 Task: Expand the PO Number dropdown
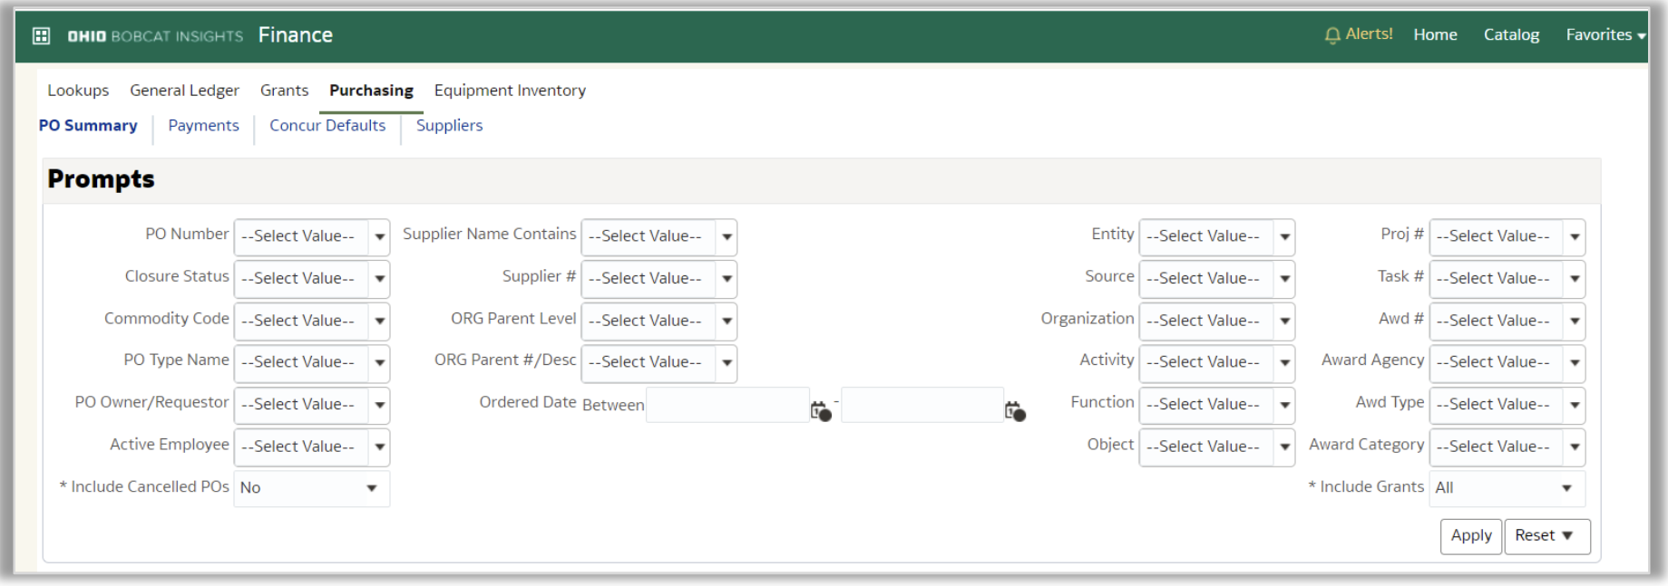379,236
